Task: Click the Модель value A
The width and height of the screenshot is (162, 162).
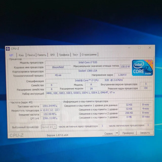Action: 91,85
